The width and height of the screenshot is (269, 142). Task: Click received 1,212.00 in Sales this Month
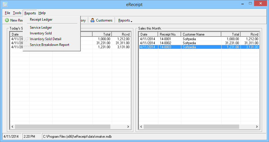[x=252, y=39]
